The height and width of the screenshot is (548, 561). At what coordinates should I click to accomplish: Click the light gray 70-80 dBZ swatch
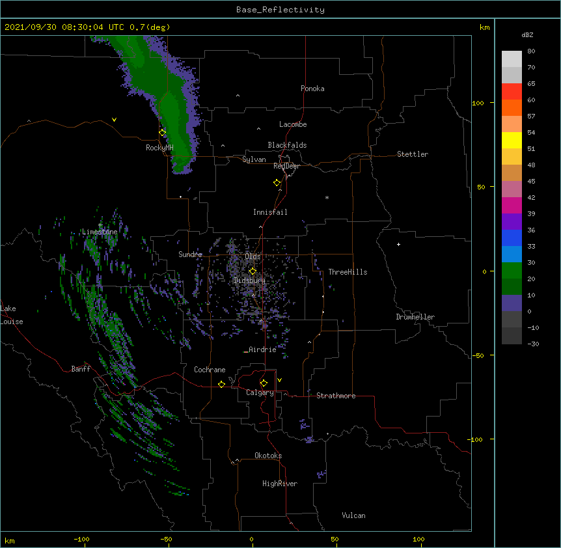click(x=512, y=59)
